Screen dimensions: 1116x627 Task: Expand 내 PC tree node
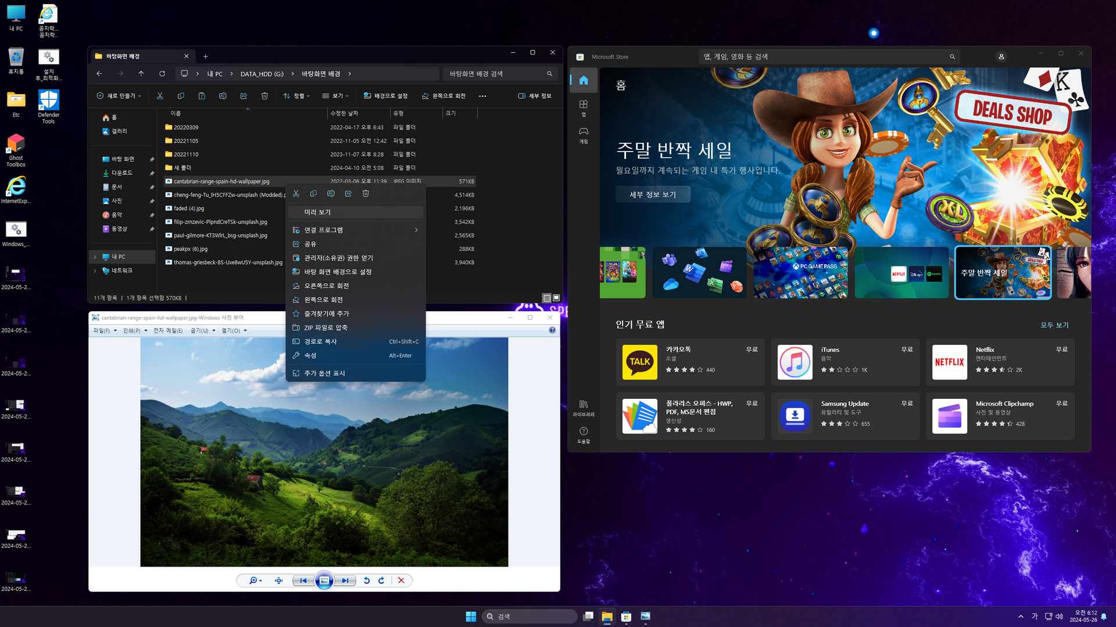95,257
